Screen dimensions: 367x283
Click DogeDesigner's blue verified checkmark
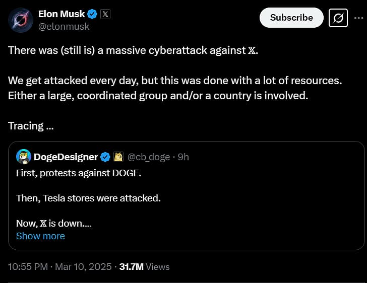click(x=105, y=157)
